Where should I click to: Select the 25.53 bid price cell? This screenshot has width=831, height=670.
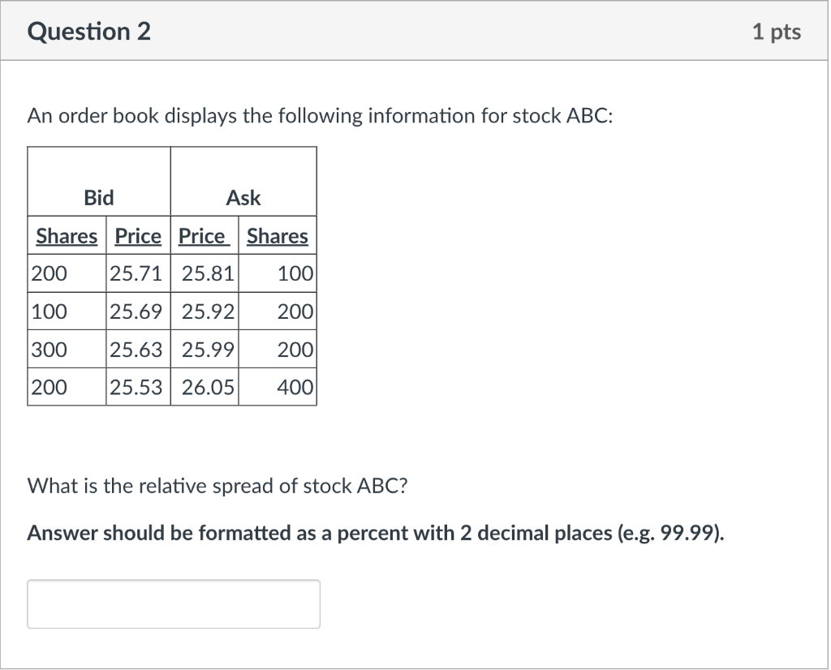[x=138, y=387]
